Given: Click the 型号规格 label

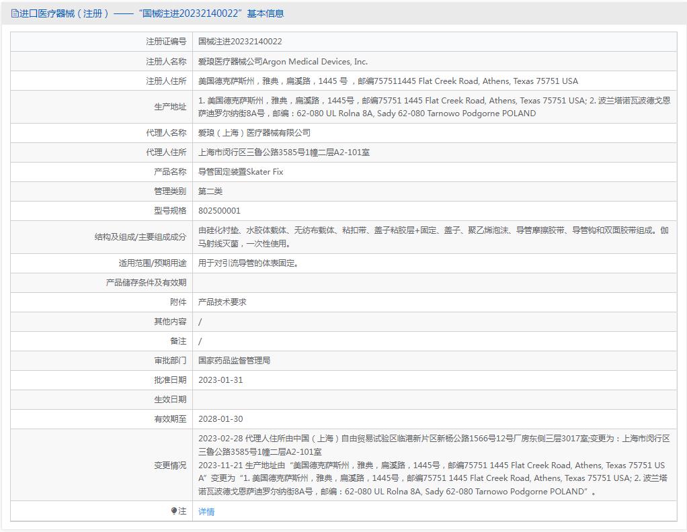Looking at the screenshot, I should pos(170,211).
